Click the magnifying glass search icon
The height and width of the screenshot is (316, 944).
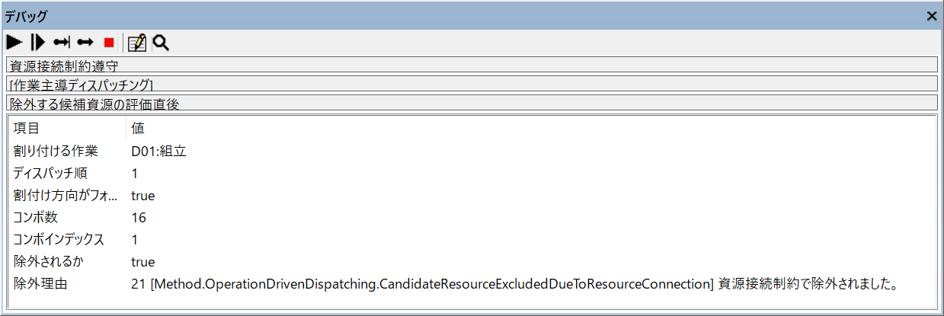[x=161, y=43]
